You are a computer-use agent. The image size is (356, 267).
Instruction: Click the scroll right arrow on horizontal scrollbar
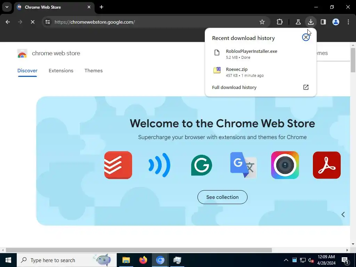click(x=347, y=250)
